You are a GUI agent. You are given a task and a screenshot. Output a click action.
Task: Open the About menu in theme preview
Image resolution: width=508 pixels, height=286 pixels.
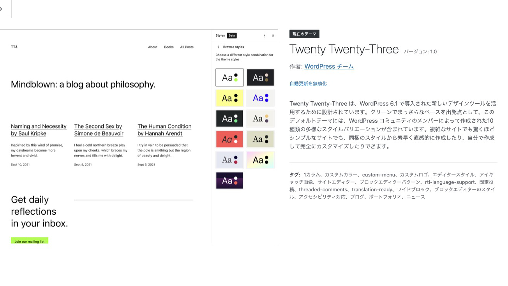[x=153, y=47]
